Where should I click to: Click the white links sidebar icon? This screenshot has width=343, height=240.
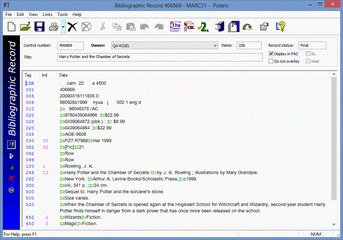click(x=11, y=156)
